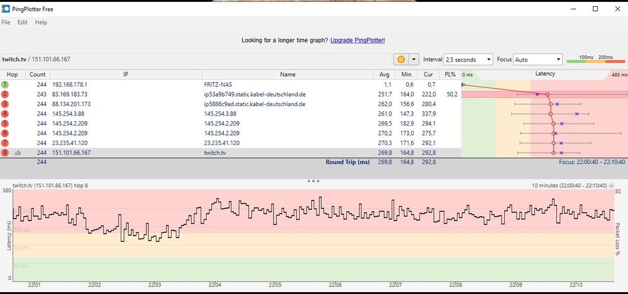This screenshot has width=628, height=294.
Task: Click the Focus: 22:00:40 - 22:10:40 text
Action: click(592, 162)
